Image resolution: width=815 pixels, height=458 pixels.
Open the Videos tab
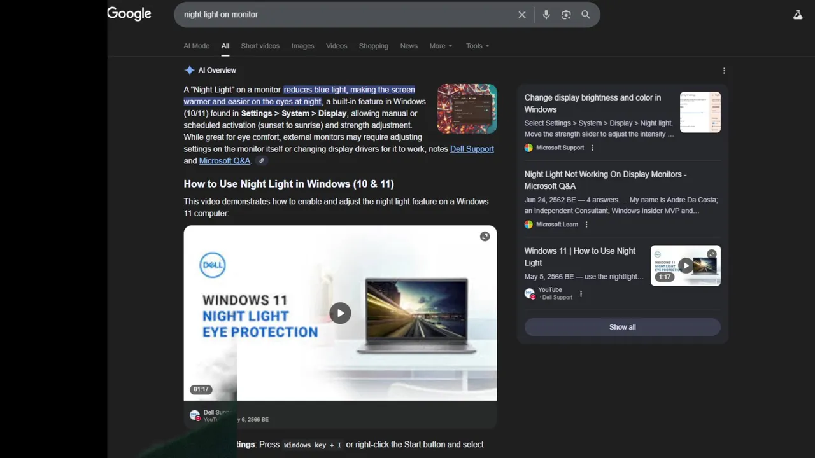[x=337, y=46]
